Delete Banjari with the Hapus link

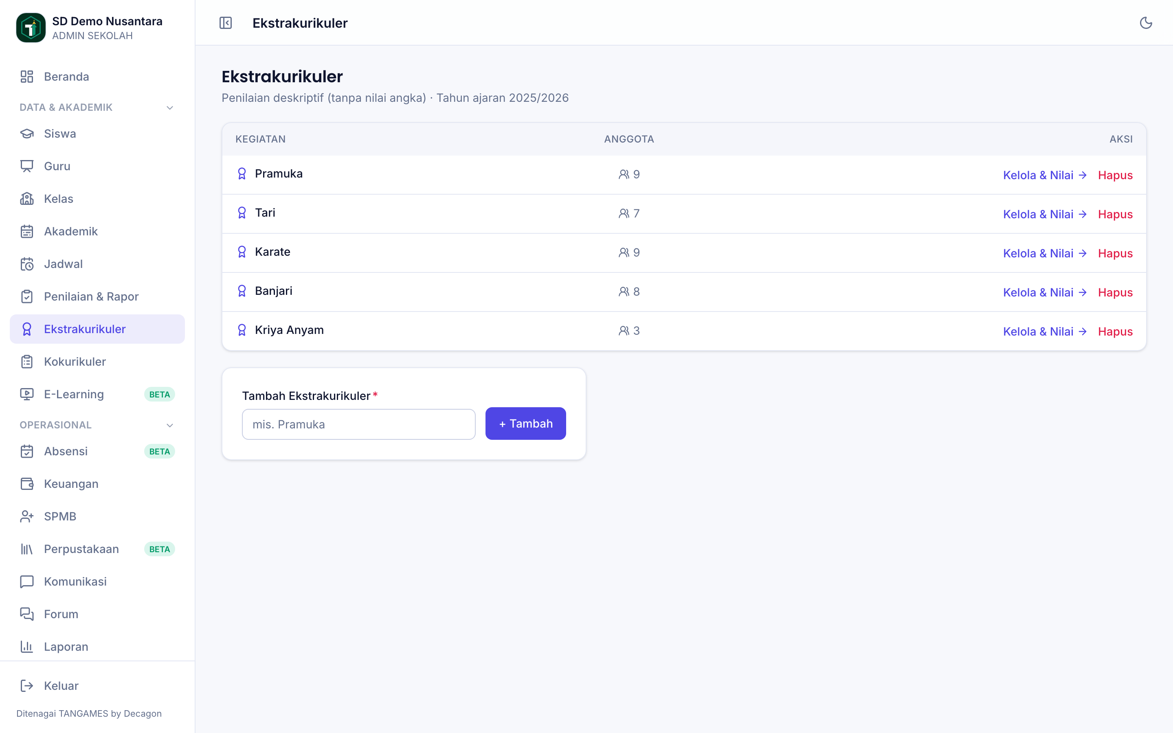1115,292
